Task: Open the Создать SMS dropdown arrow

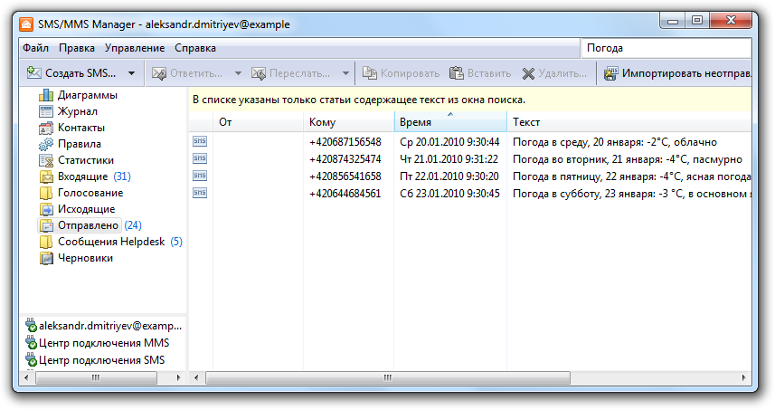Action: [132, 73]
